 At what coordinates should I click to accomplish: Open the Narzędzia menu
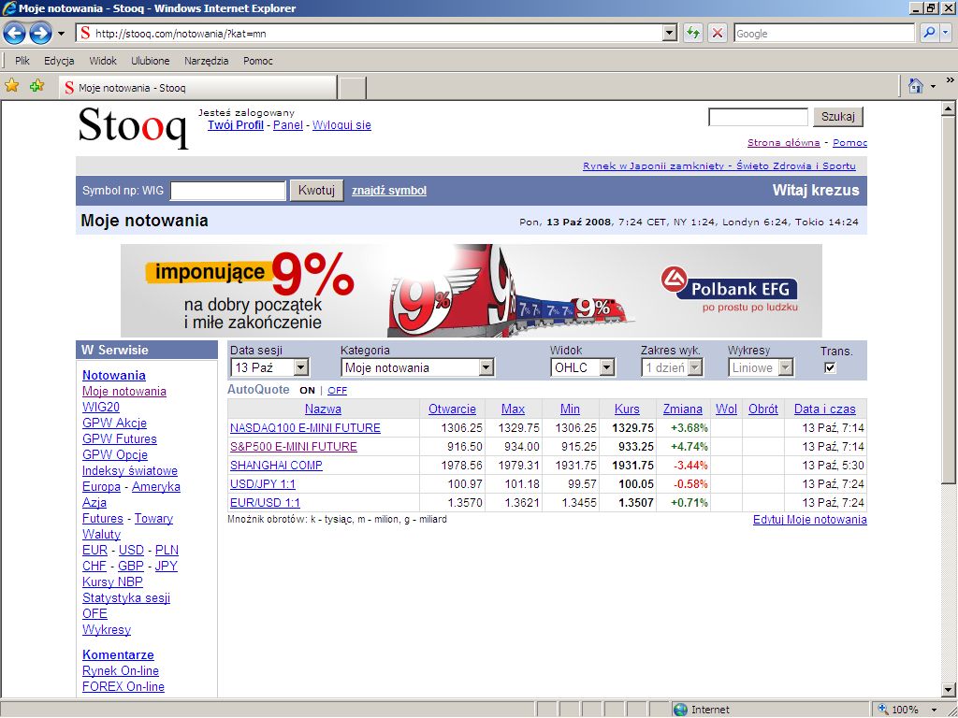pyautogui.click(x=206, y=61)
